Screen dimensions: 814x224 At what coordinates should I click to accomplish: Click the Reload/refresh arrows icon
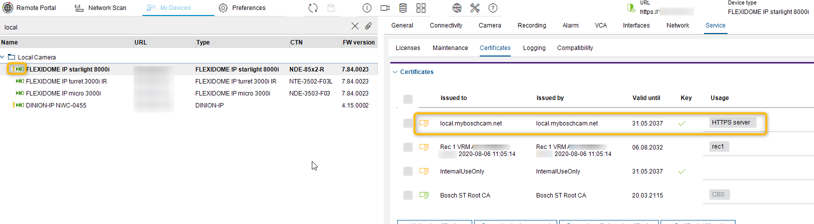[x=313, y=8]
